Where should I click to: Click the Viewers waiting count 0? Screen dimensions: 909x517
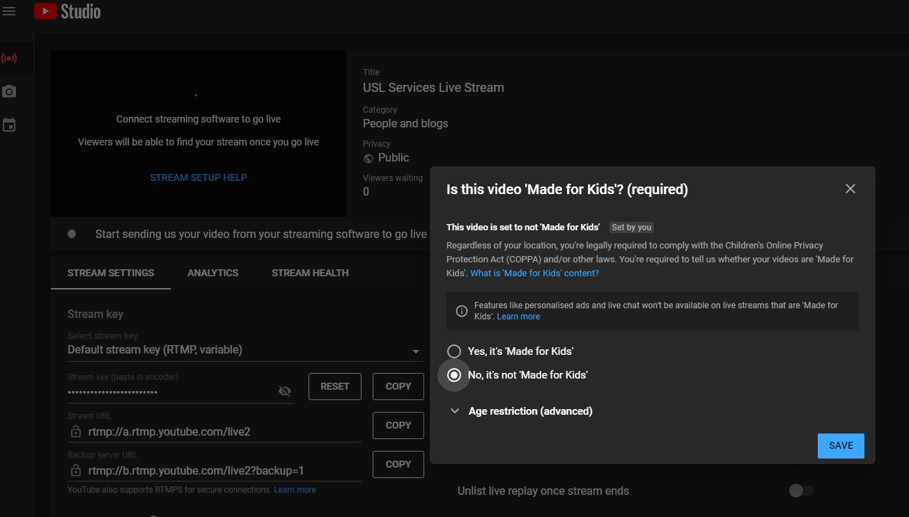coord(366,192)
